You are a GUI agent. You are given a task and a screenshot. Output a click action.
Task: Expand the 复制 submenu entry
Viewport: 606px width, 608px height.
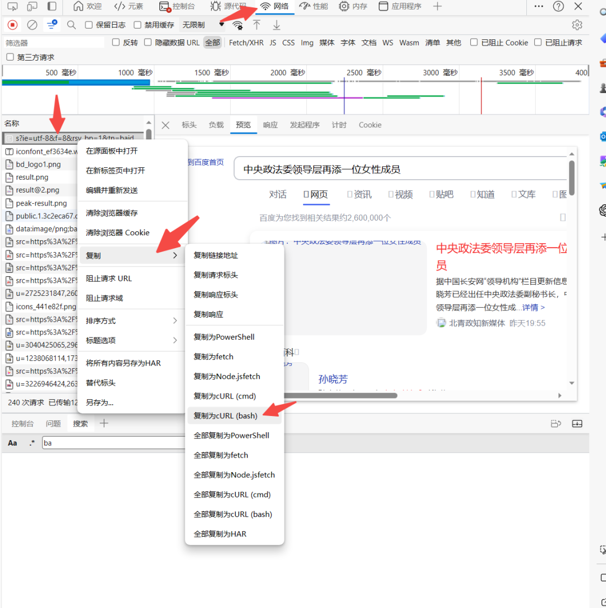pyautogui.click(x=132, y=255)
